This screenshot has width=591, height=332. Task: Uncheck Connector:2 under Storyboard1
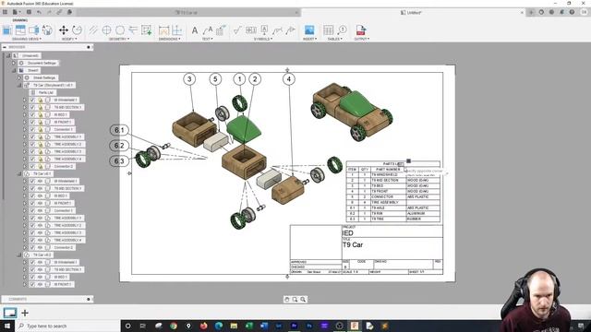point(32,166)
